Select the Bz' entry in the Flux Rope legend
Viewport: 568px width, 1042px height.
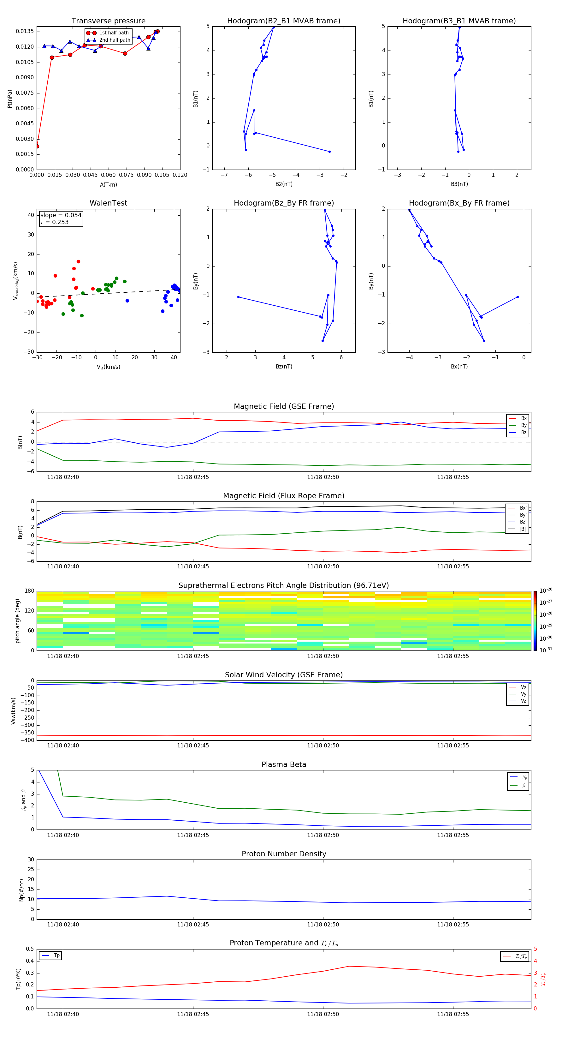click(x=518, y=522)
